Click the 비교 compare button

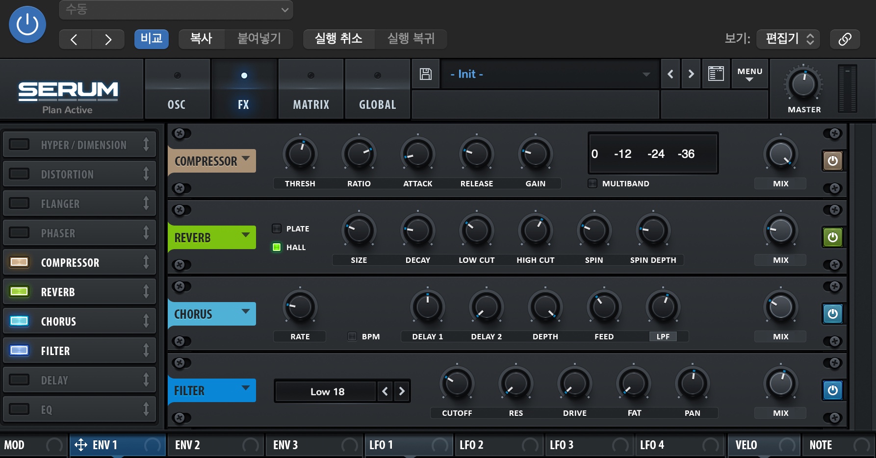coord(151,39)
